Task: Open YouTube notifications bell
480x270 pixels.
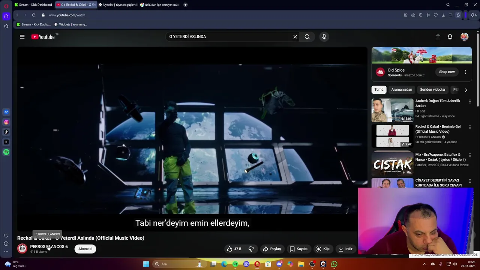Action: click(450, 37)
